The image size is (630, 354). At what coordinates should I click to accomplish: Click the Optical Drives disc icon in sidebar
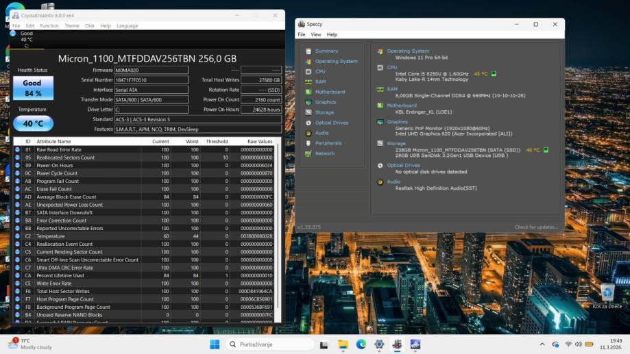(308, 123)
